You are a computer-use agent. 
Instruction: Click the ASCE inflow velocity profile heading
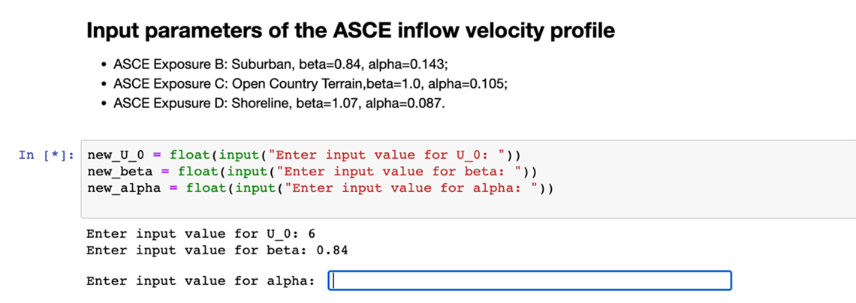pos(351,31)
